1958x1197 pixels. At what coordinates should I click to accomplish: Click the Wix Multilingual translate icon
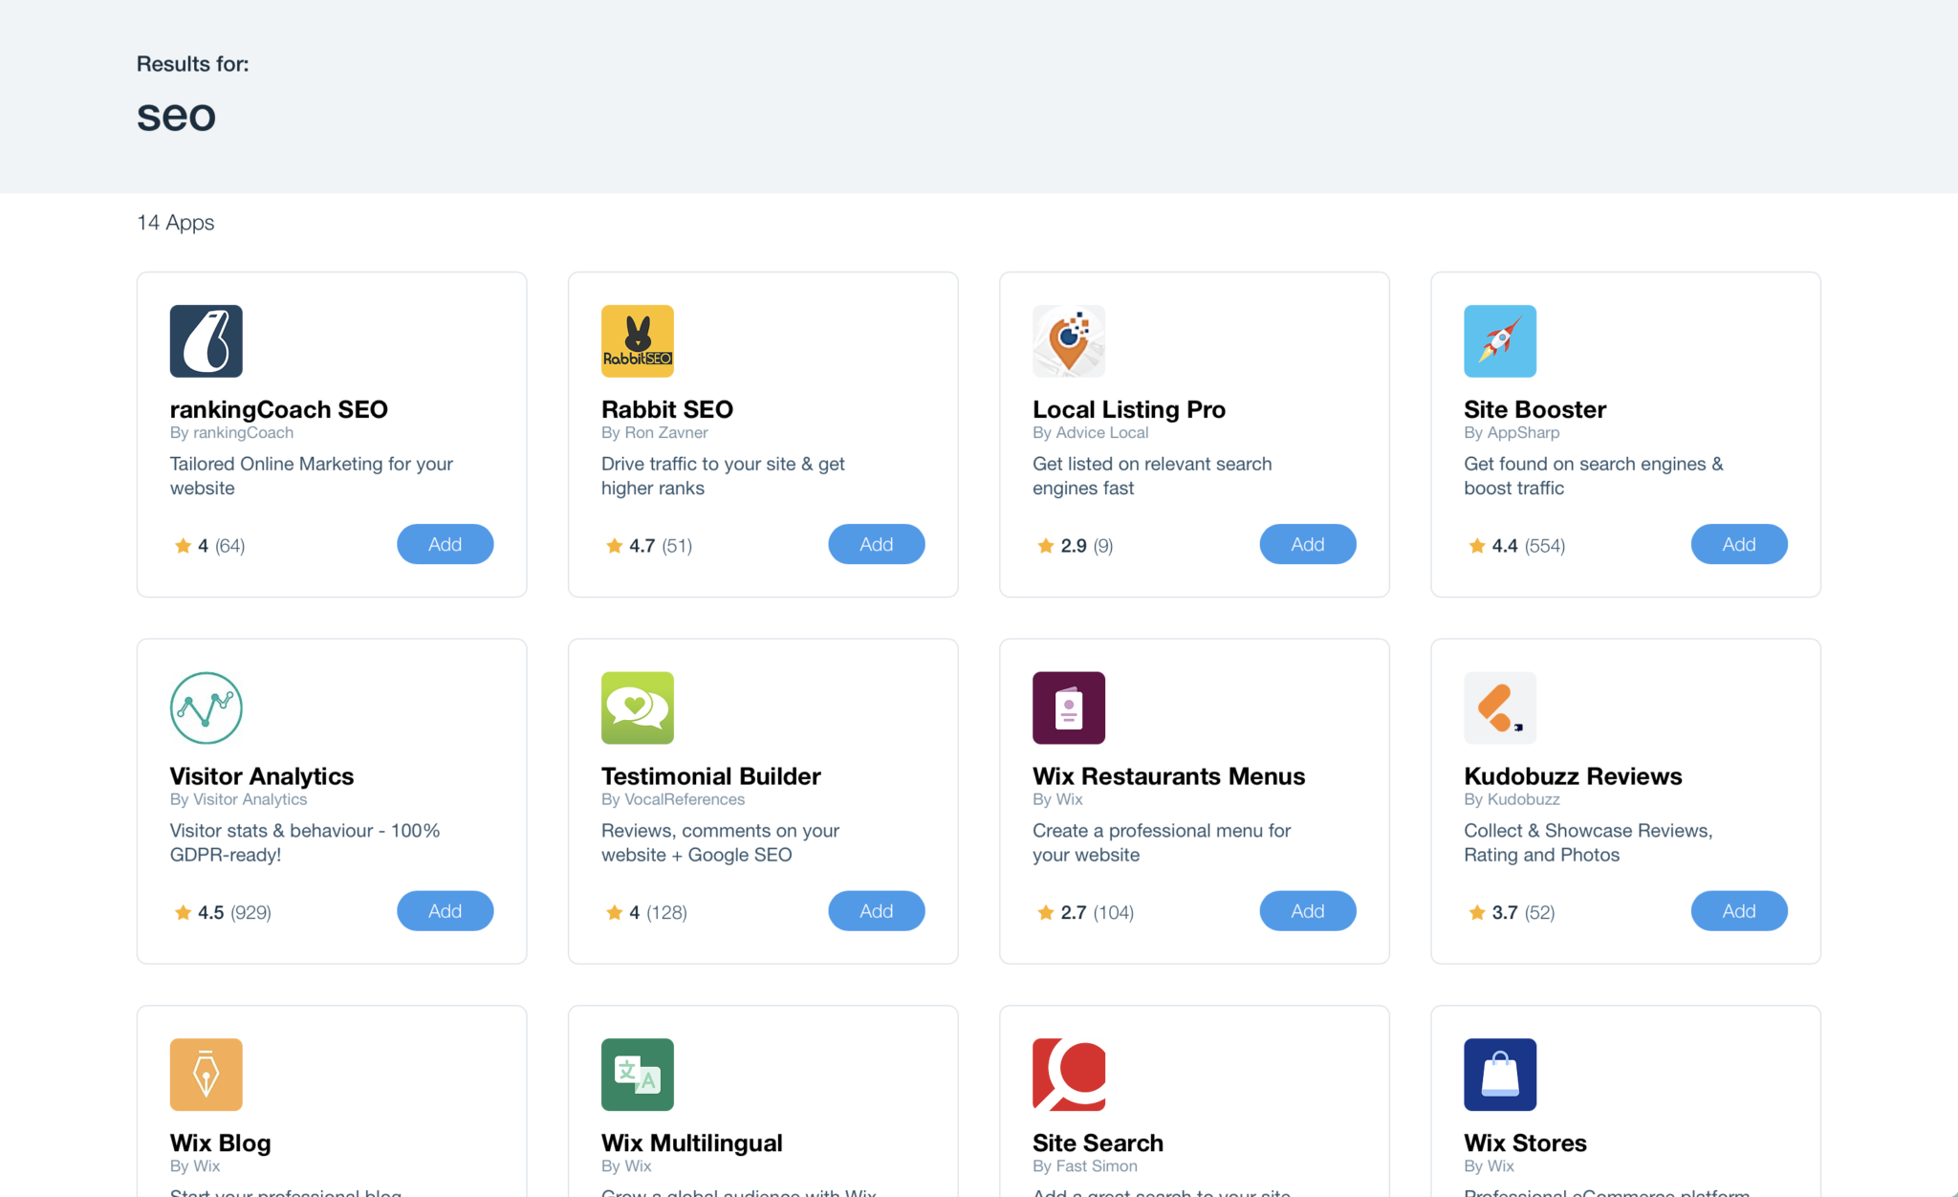click(x=638, y=1075)
